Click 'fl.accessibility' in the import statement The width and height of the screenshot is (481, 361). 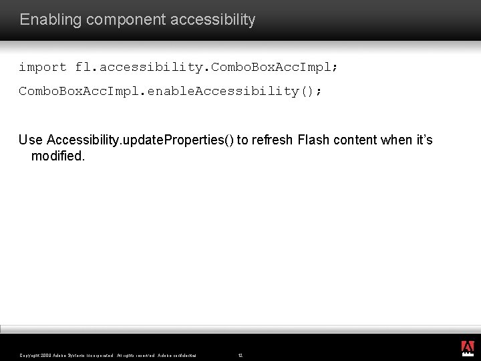point(138,68)
